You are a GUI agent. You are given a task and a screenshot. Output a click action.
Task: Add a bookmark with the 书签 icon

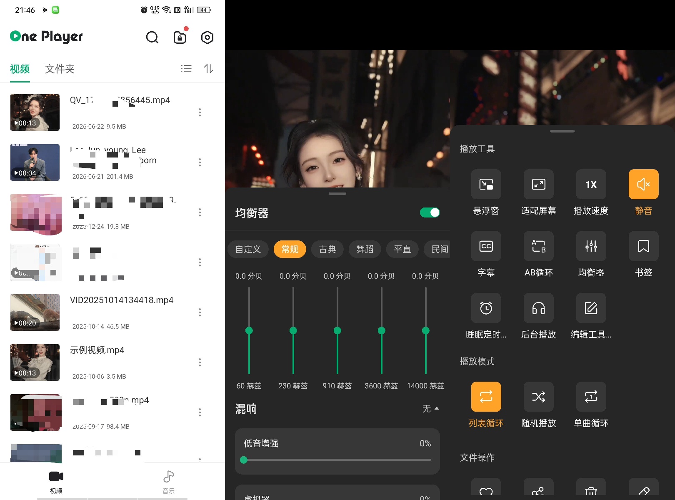click(x=643, y=246)
